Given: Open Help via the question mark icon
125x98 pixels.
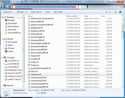Looking at the screenshot, I should 120,12.
